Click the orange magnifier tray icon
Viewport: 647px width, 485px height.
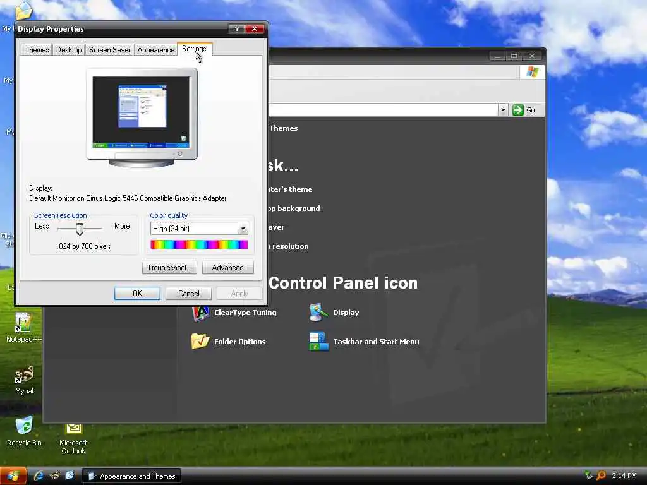602,475
